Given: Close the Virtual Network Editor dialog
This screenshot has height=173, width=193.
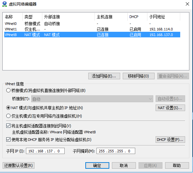Looking at the screenshot, I should tap(187, 4).
